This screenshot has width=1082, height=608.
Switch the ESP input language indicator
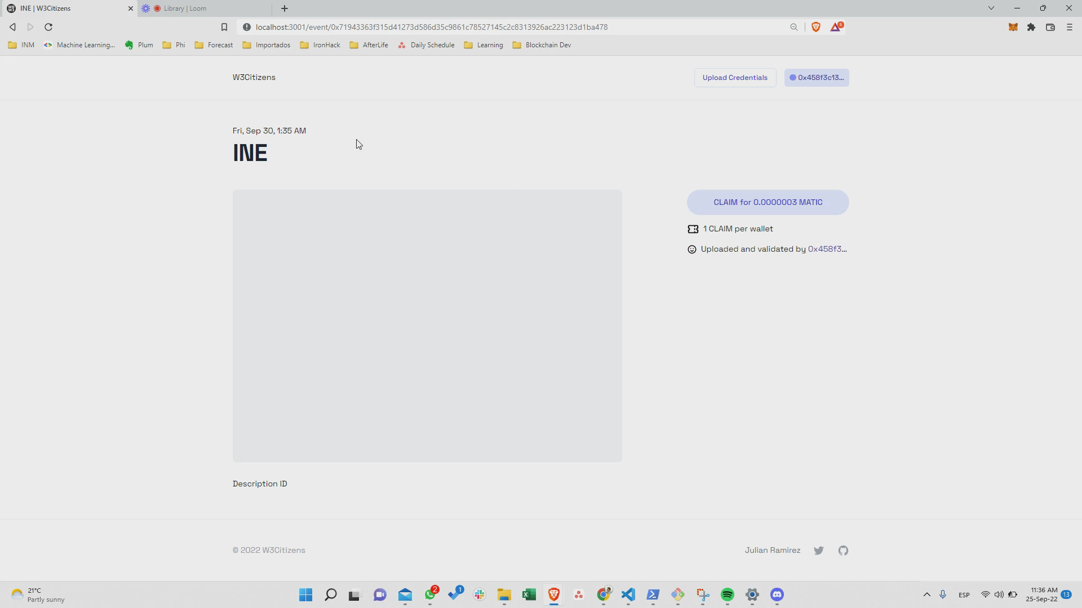964,595
